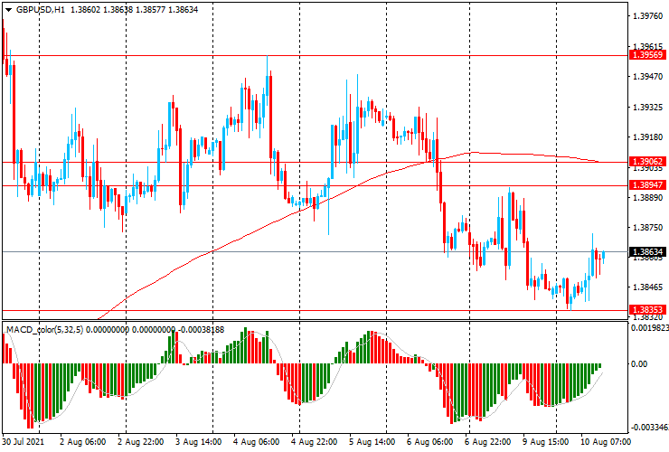The image size is (669, 452).
Task: Click the 5 Aug 14:00 time axis label
Action: coord(372,442)
